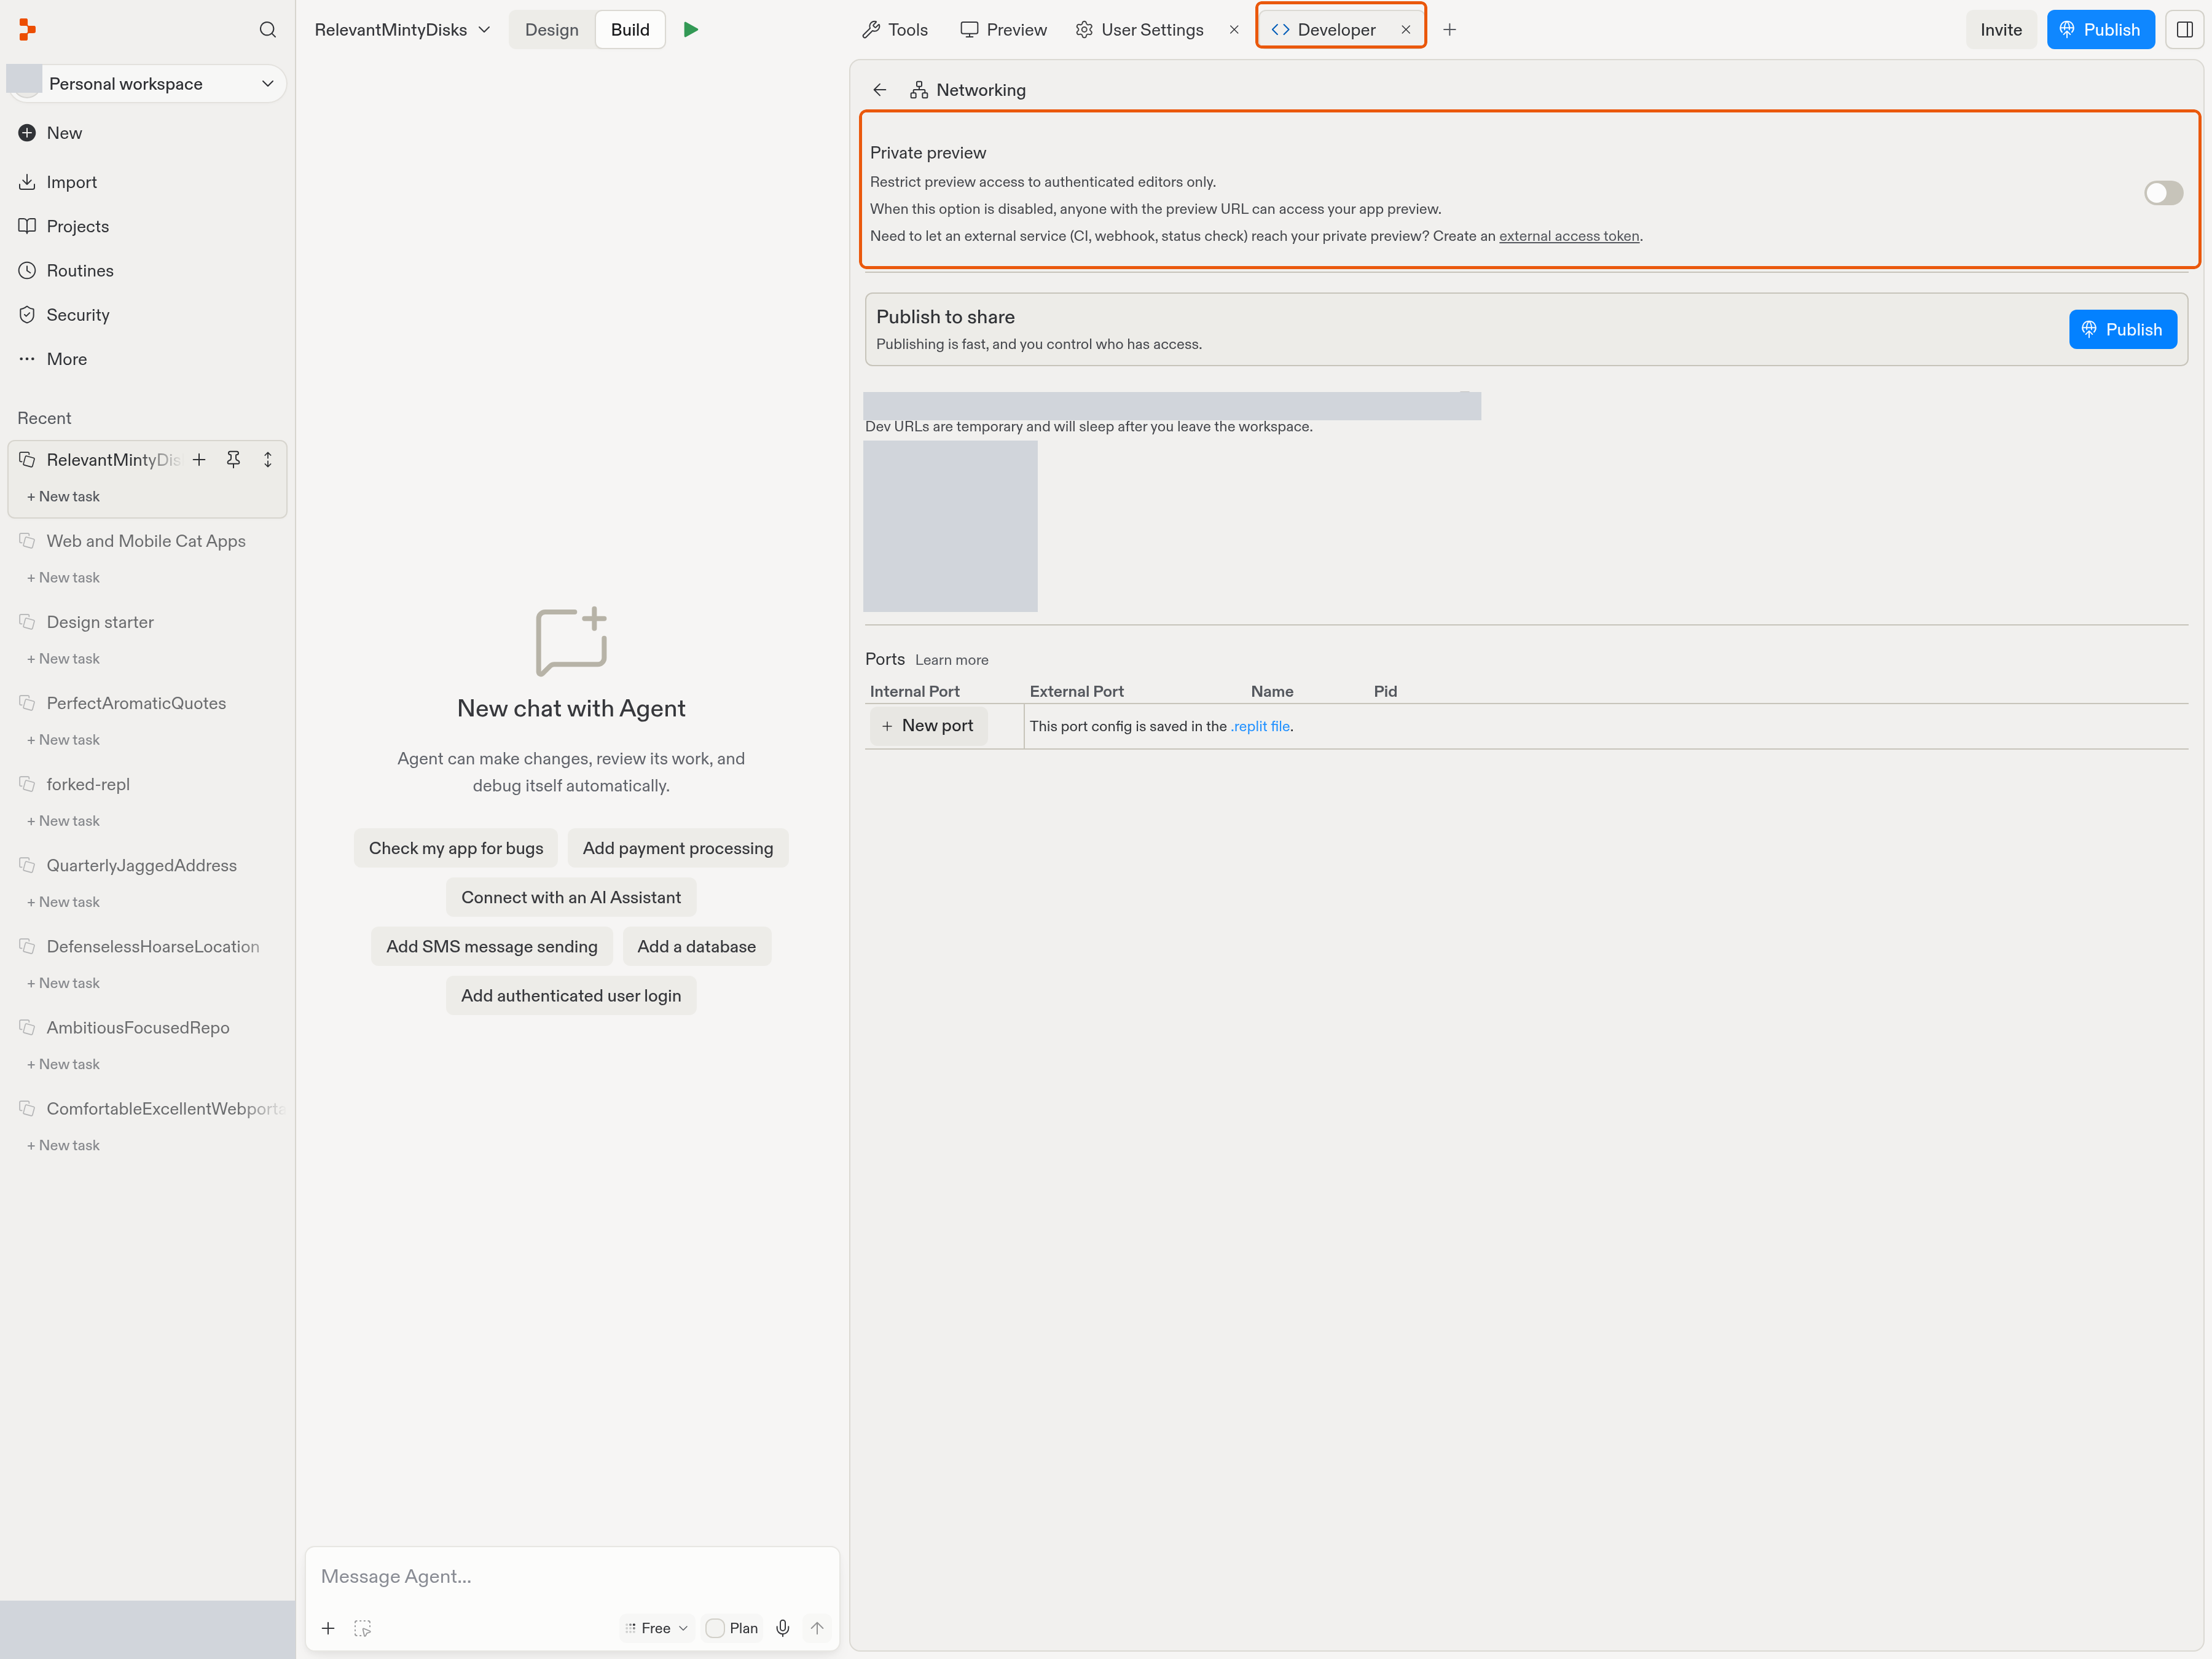The image size is (2212, 1659).
Task: Click the microphone voice input icon
Action: (x=783, y=1628)
